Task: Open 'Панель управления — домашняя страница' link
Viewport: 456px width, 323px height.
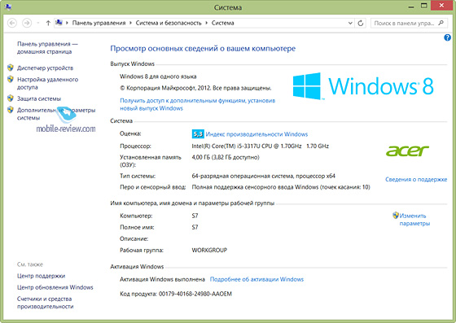Action: point(47,48)
